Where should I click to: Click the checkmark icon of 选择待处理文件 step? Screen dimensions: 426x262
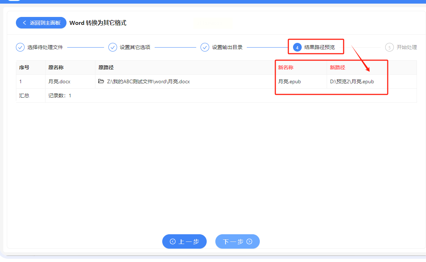pyautogui.click(x=20, y=47)
